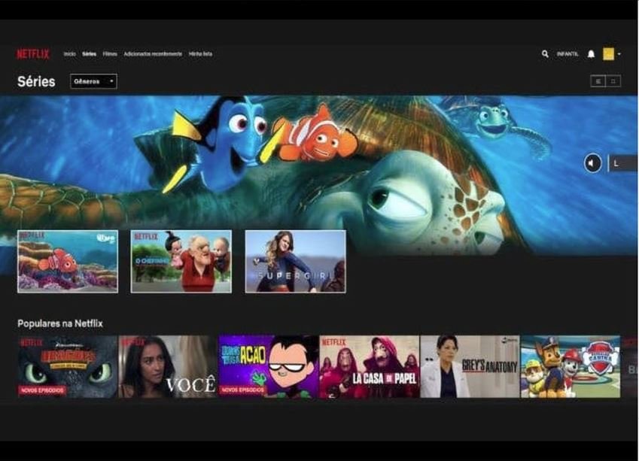Open the Paw Patrol series card
Viewport: 639px width, 461px height.
pyautogui.click(x=571, y=366)
